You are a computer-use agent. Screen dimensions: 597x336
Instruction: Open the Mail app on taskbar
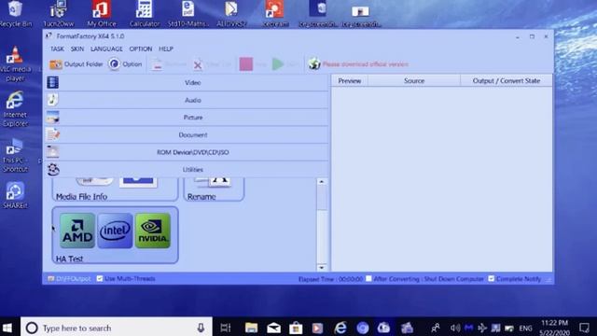pyautogui.click(x=273, y=328)
